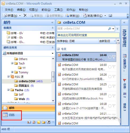This screenshot has height=133, width=130.
Task: Collapse the navigation pane with chevrons
Action: point(52,23)
